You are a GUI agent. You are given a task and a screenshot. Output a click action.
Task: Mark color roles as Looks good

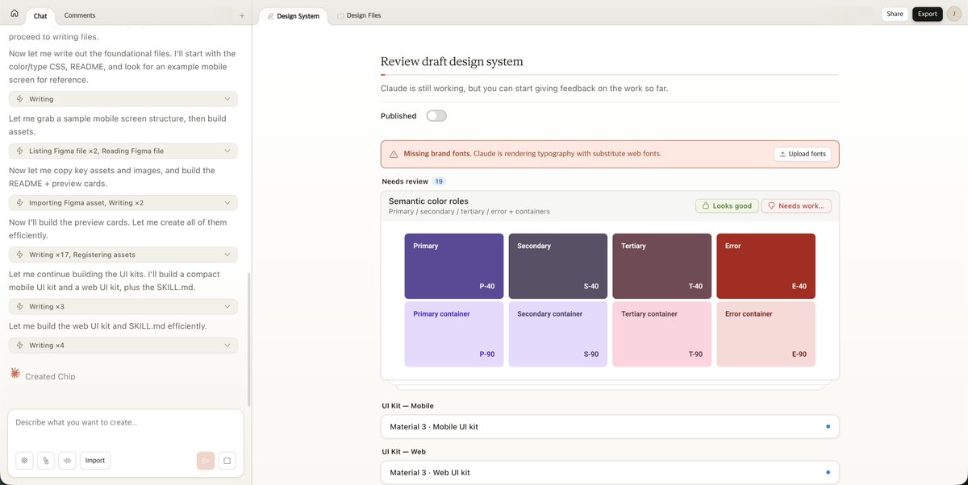coord(726,205)
